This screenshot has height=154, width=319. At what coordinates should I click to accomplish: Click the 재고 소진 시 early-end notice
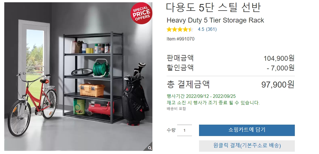point(213,103)
